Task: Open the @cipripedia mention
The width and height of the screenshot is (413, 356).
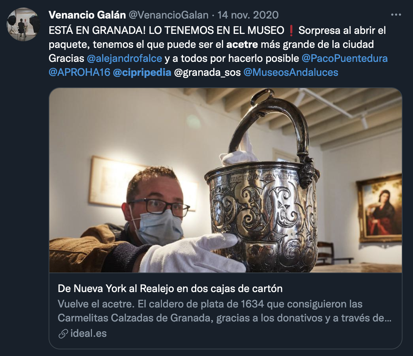Action: [142, 72]
